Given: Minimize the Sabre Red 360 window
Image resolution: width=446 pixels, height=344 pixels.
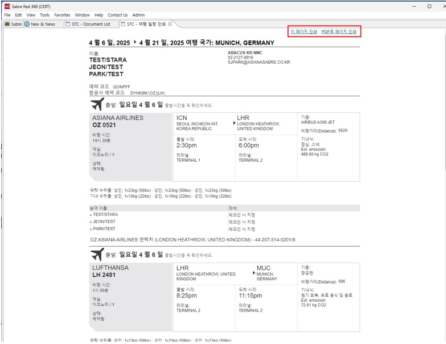Looking at the screenshot, I should (414, 6).
